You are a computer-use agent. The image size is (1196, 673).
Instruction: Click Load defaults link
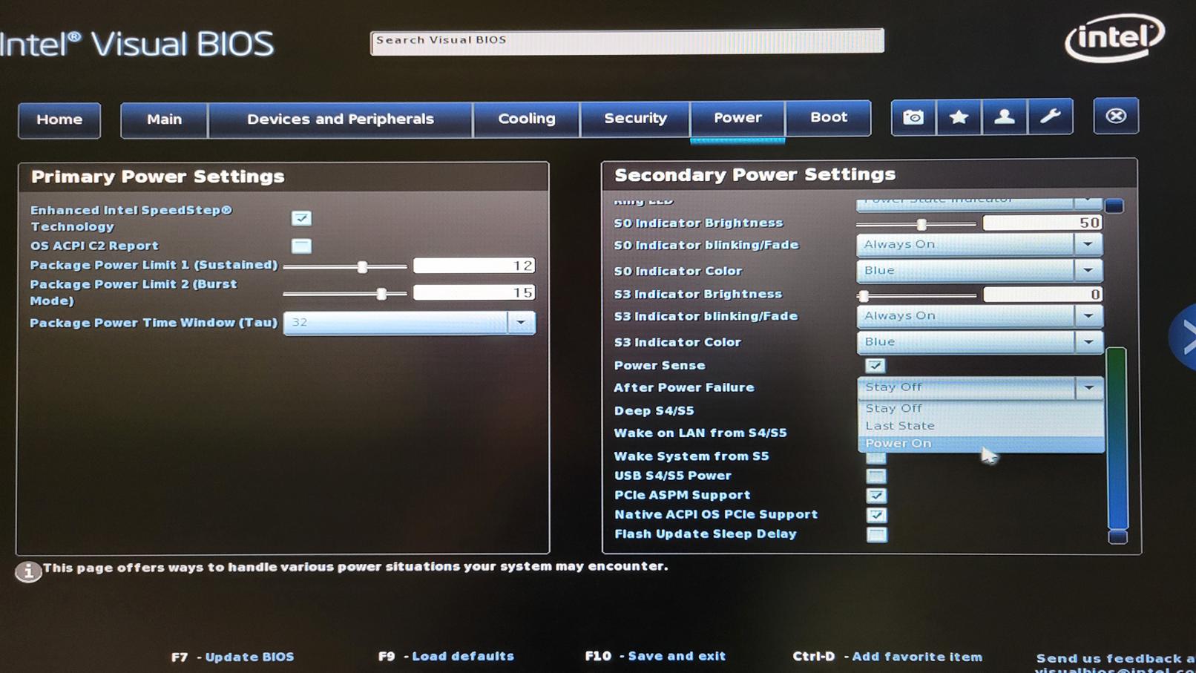[463, 656]
